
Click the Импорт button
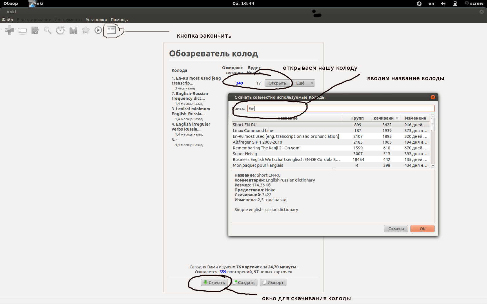pos(273,283)
